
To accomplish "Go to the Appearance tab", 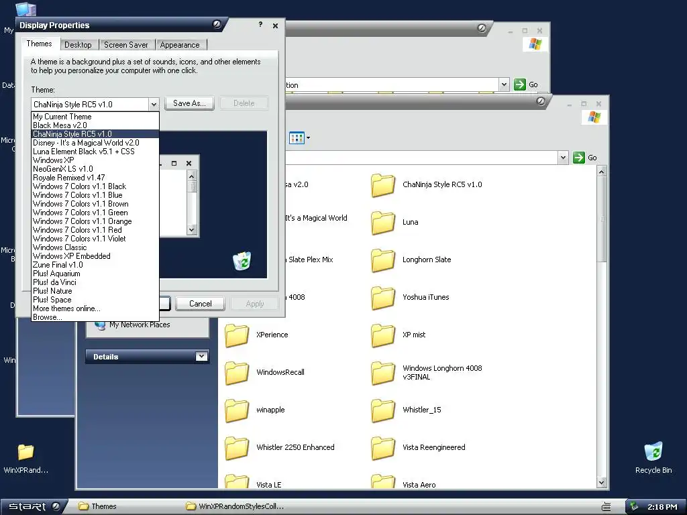I will point(180,45).
